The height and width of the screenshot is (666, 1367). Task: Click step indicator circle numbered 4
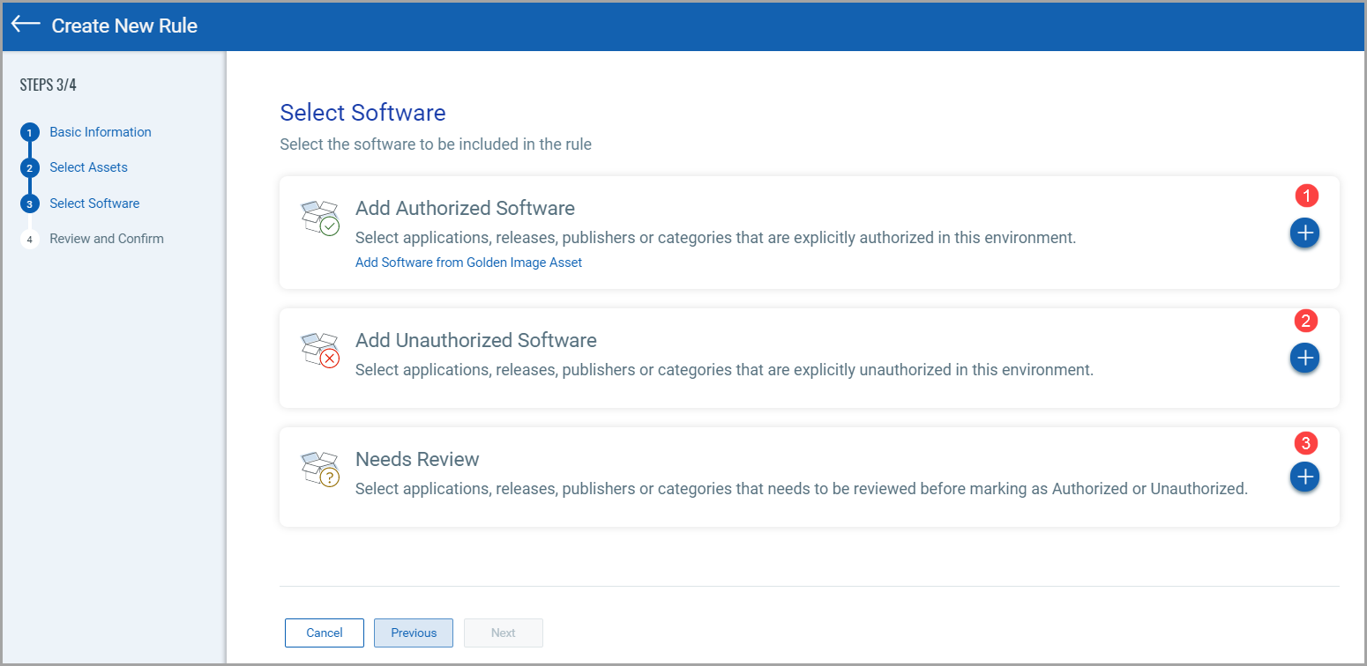pos(29,238)
